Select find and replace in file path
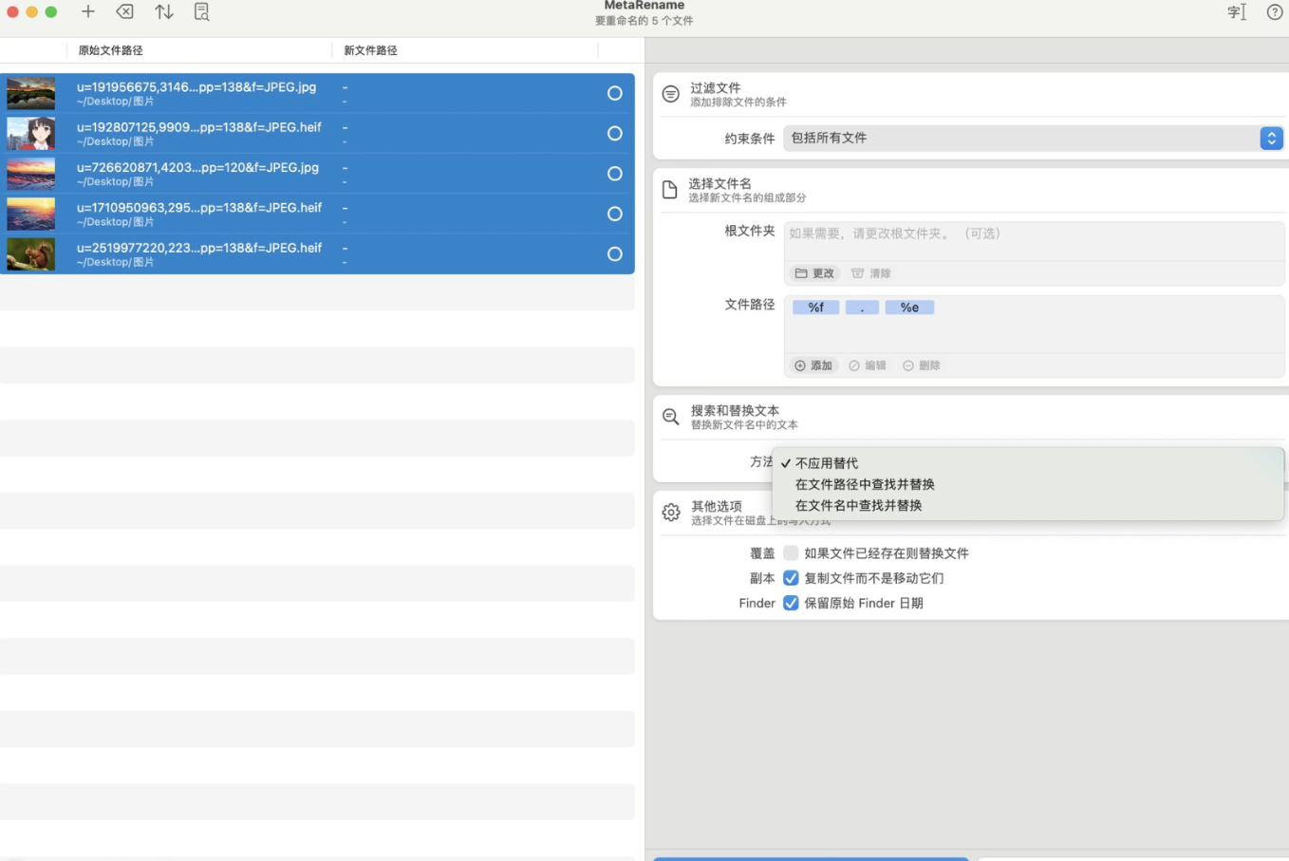This screenshot has height=861, width=1289. click(x=865, y=484)
